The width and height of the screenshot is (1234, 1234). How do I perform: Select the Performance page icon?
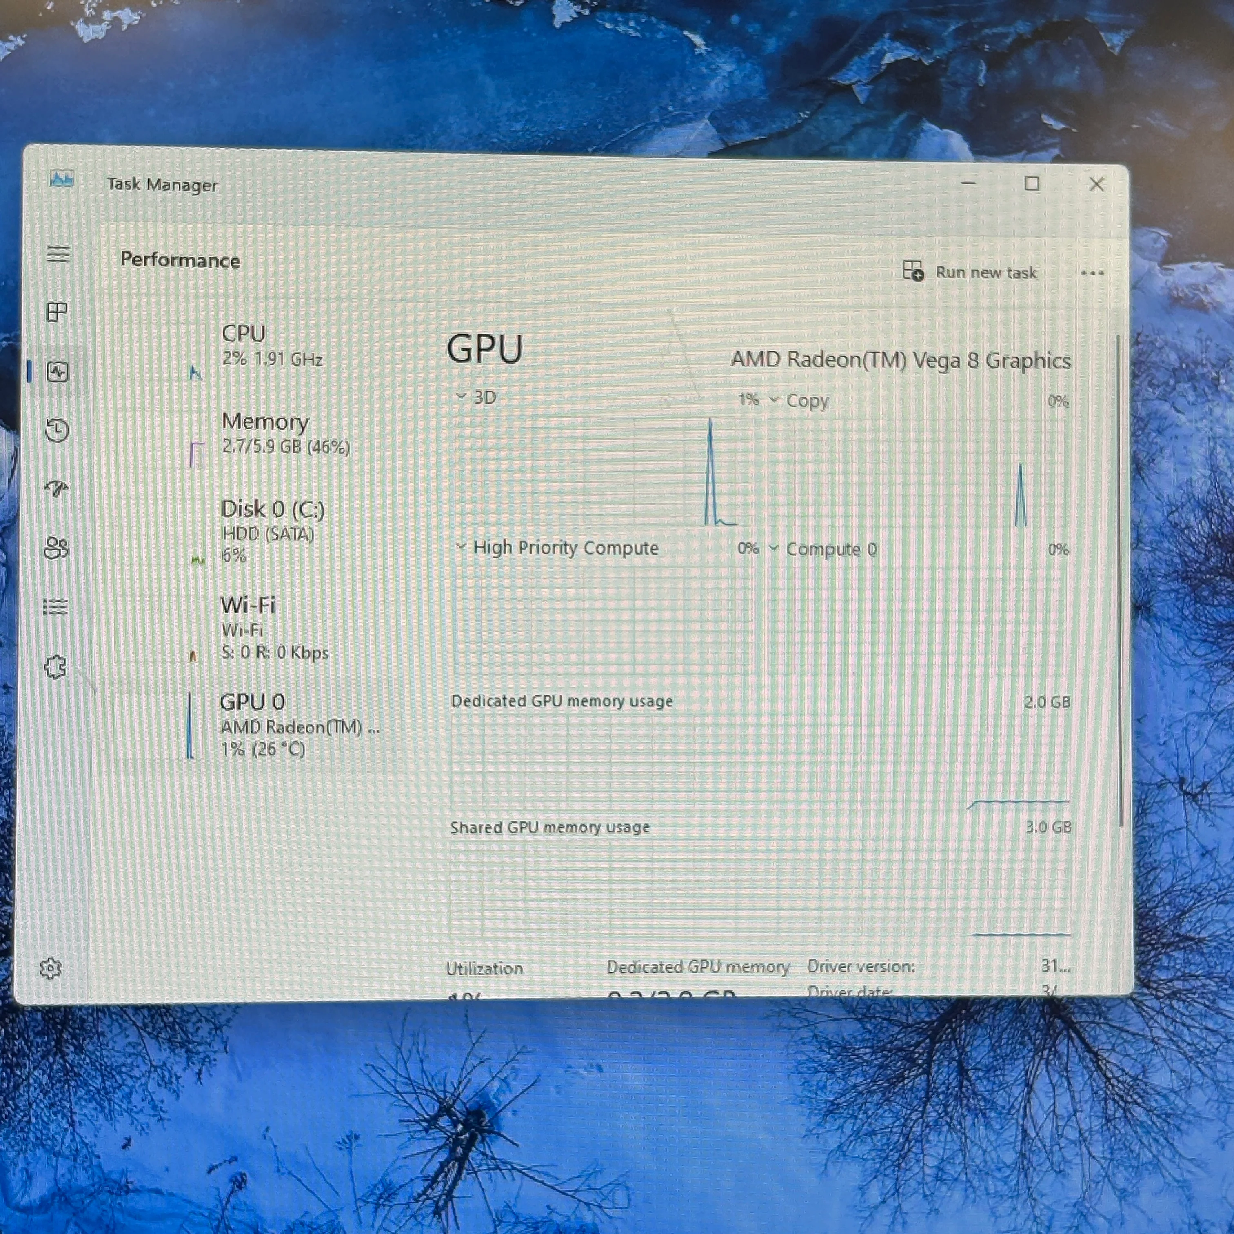(58, 371)
